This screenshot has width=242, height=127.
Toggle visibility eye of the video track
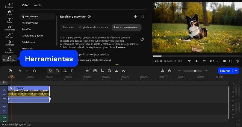pos(4,90)
